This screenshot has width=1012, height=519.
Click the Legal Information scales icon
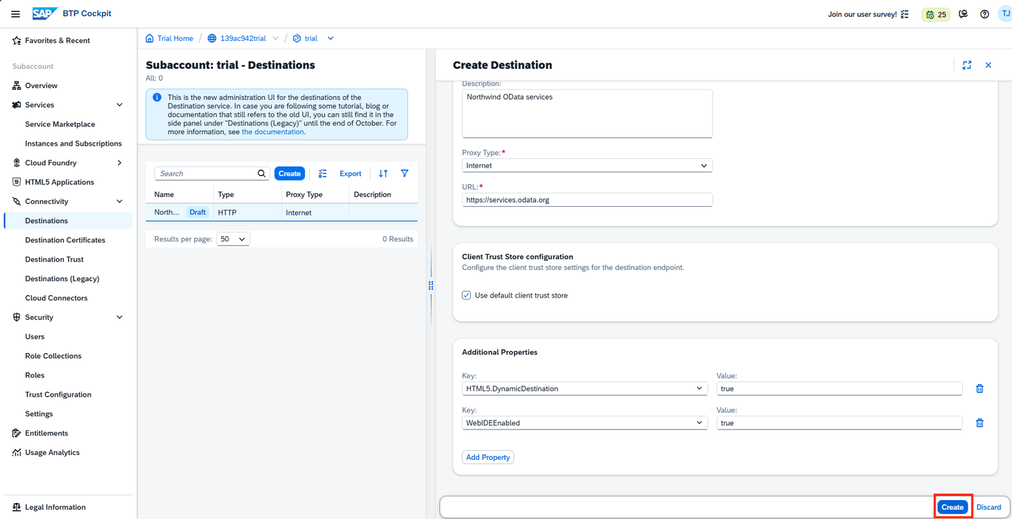point(16,507)
